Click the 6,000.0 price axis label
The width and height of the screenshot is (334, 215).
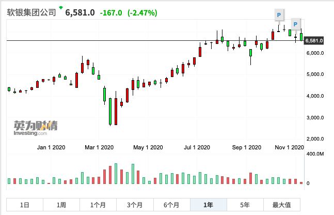coord(315,53)
